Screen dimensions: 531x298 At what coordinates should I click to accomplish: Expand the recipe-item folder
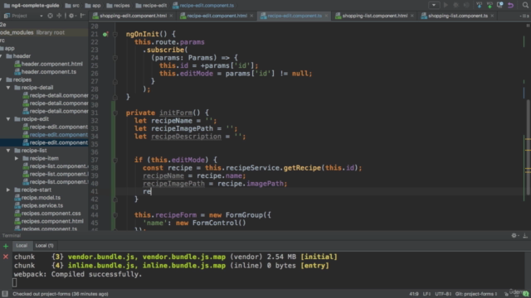17,158
